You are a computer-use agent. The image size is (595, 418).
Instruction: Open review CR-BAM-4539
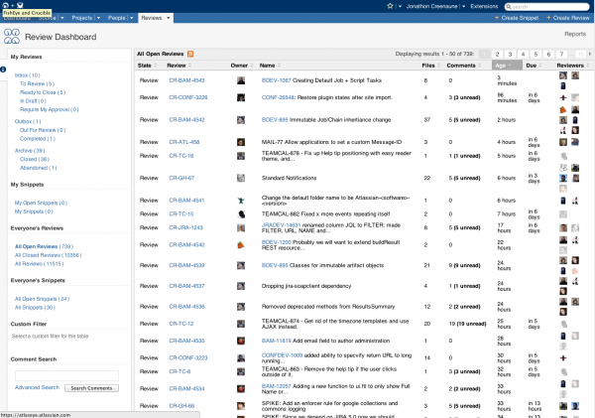186,265
